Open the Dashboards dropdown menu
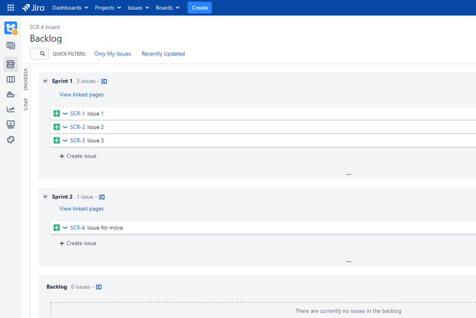This screenshot has width=476, height=318. tap(70, 8)
